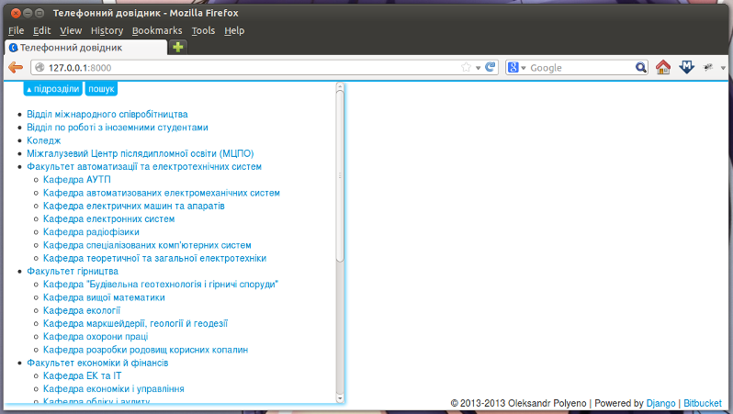Collapse the підрозділи section toggle
733x414 pixels.
coord(53,89)
